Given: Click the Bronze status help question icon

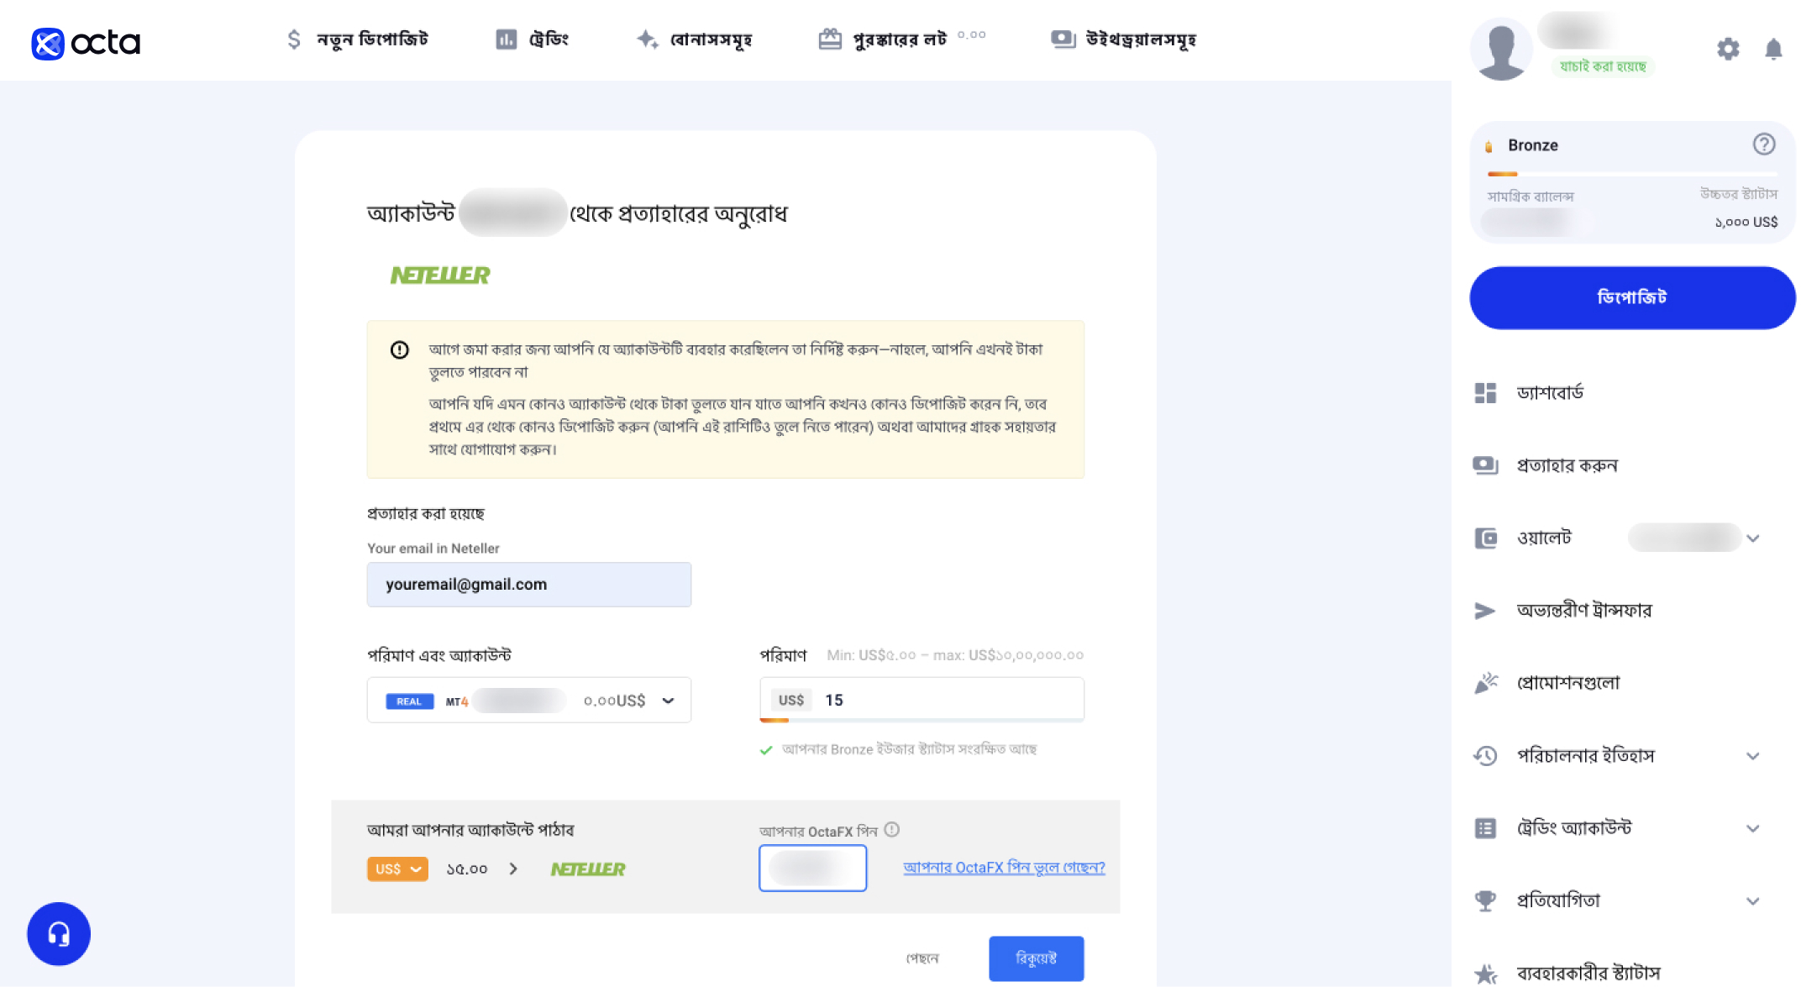Looking at the screenshot, I should pos(1764,144).
